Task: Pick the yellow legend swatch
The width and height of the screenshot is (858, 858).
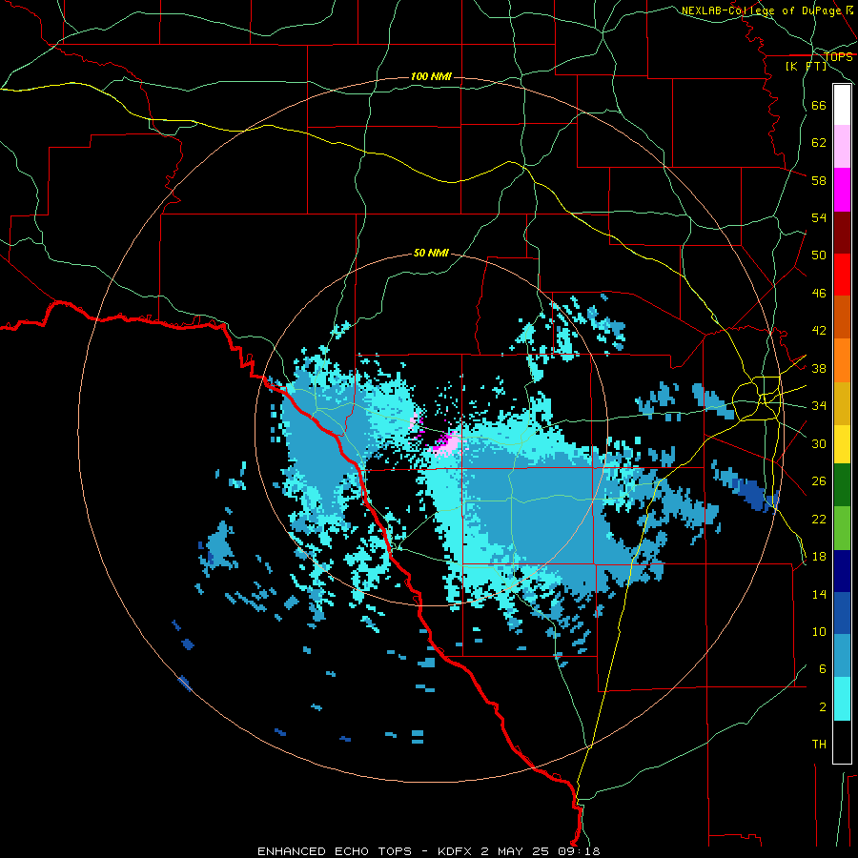Action: [842, 444]
